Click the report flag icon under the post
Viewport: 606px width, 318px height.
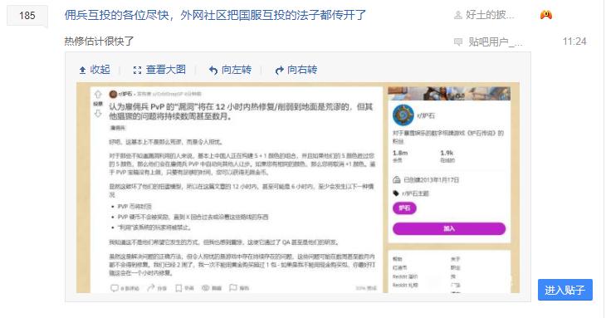coord(233,288)
